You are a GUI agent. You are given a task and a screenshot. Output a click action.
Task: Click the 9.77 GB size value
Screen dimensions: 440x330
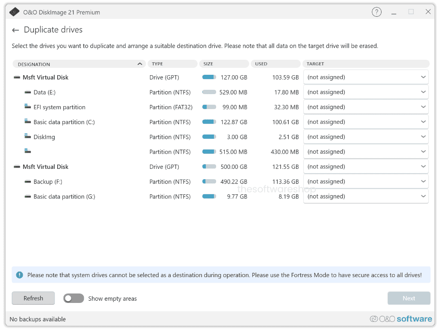237,196
